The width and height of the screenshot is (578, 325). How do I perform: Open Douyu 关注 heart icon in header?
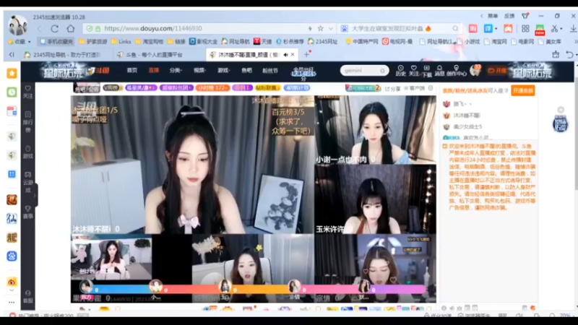(413, 71)
